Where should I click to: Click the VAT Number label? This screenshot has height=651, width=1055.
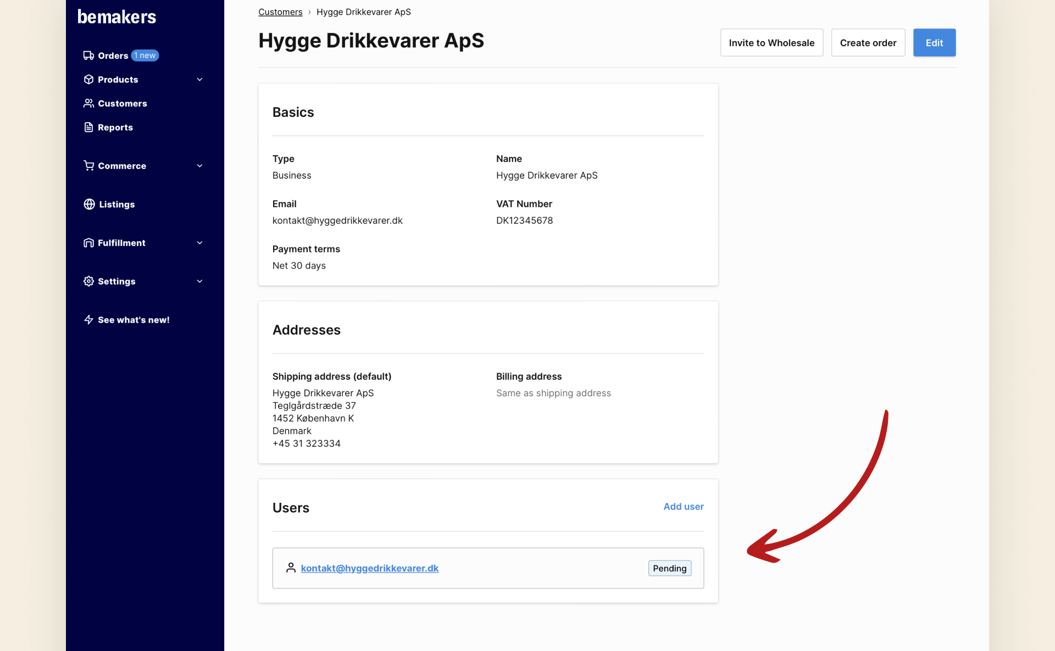[524, 204]
